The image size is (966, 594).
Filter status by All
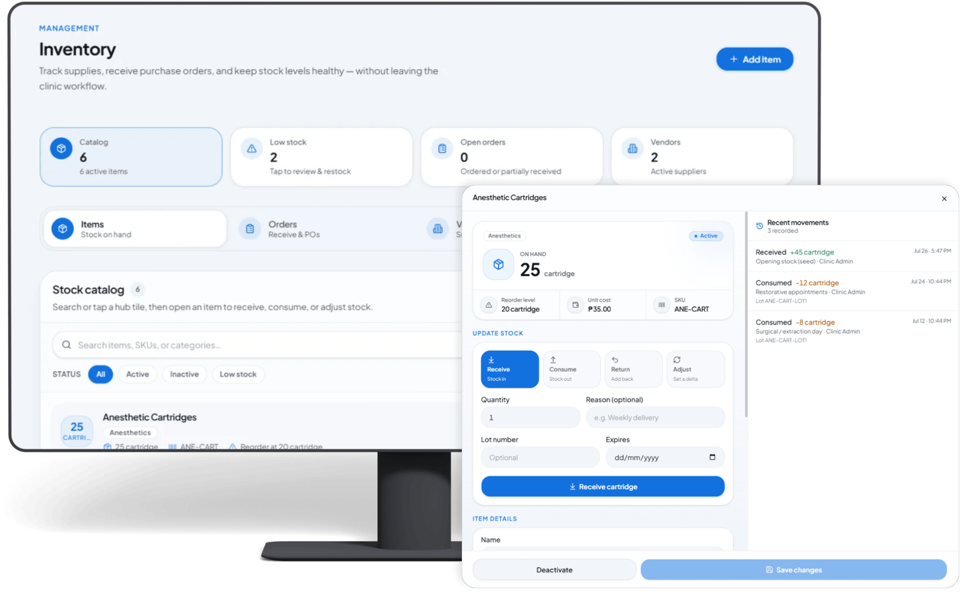[101, 374]
